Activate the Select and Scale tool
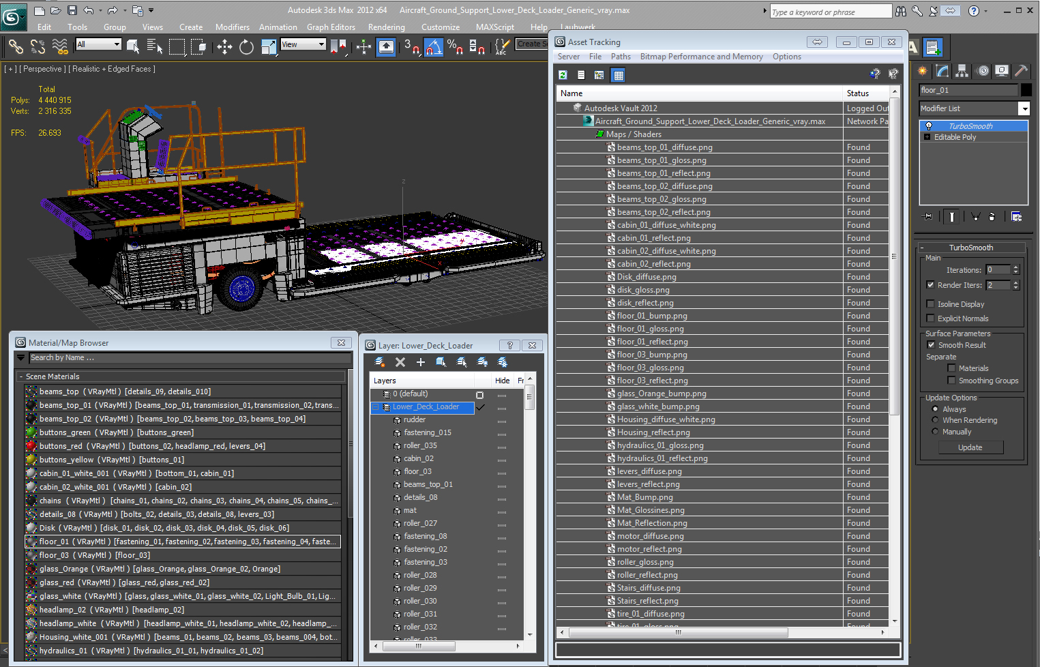1040x667 pixels. coord(269,46)
